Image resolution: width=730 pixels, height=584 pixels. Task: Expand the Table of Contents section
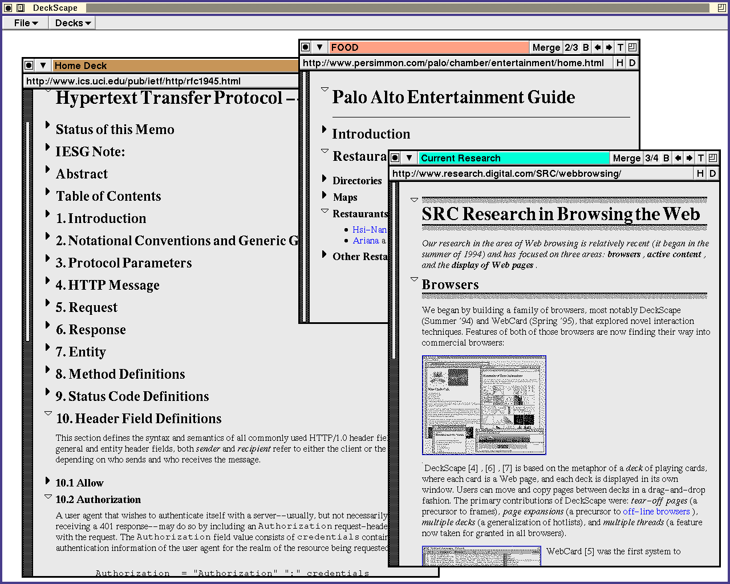point(48,192)
